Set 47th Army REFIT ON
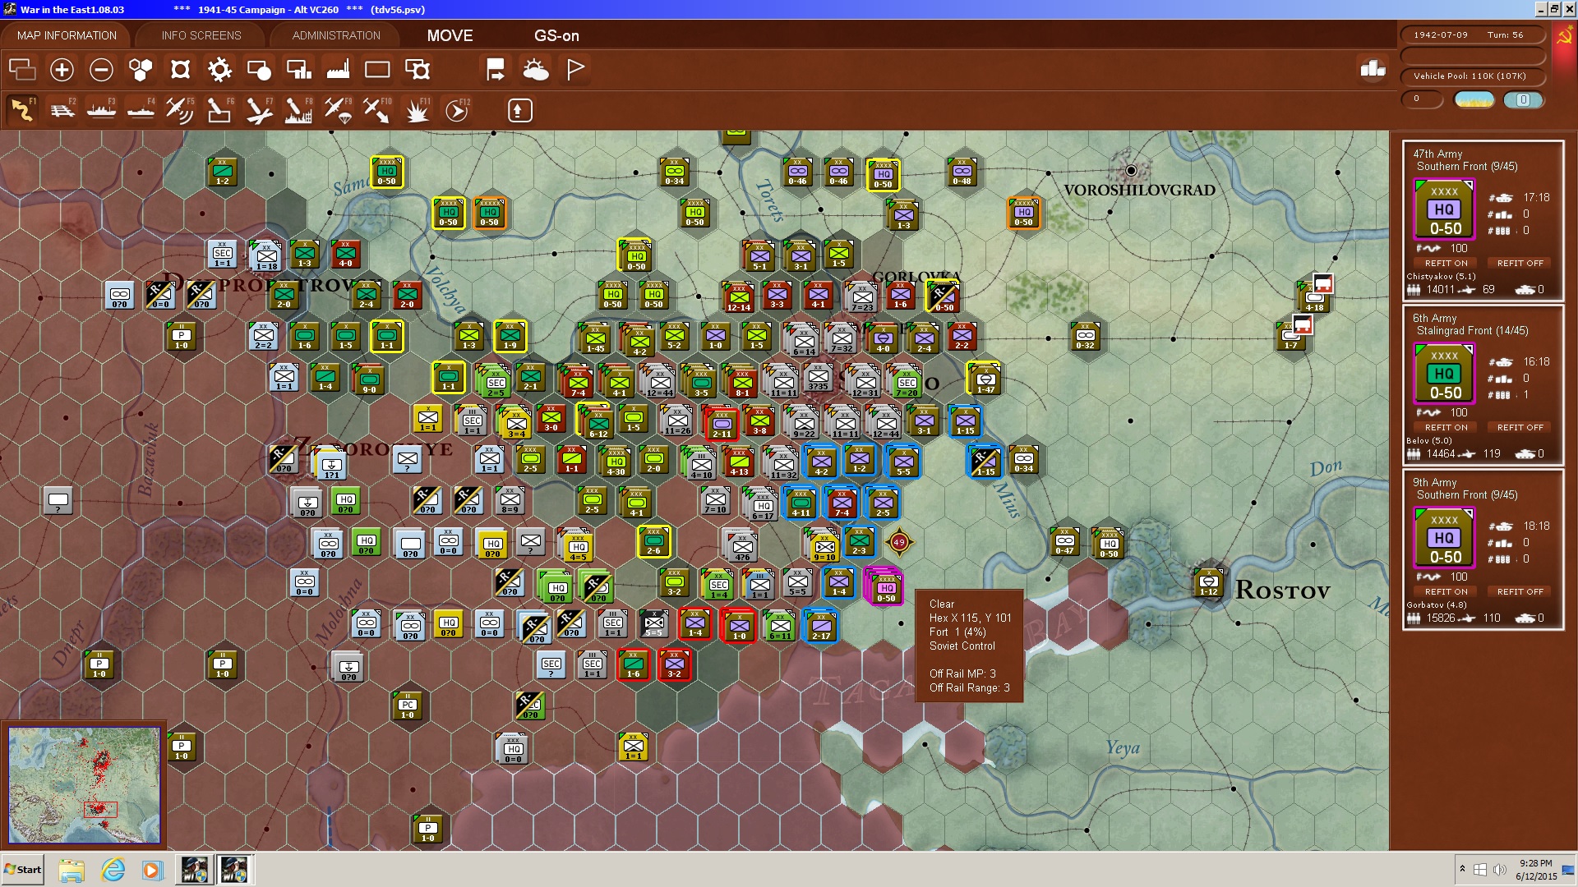1578x887 pixels. coord(1446,263)
